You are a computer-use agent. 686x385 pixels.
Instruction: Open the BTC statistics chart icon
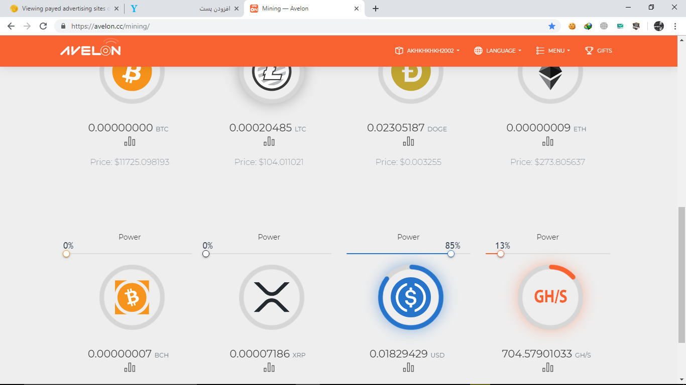point(130,141)
